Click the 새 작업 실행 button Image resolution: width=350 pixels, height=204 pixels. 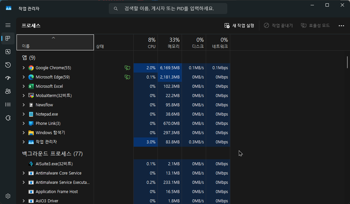pyautogui.click(x=239, y=25)
